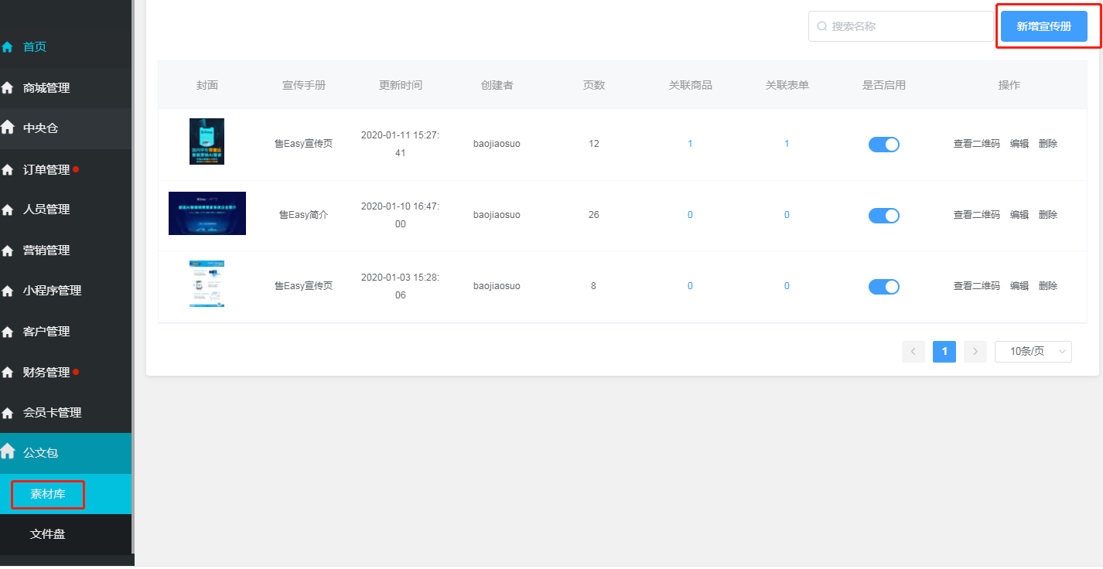Open linked products count 1 for first brochure
Screen dimensions: 1103x569
tap(690, 144)
